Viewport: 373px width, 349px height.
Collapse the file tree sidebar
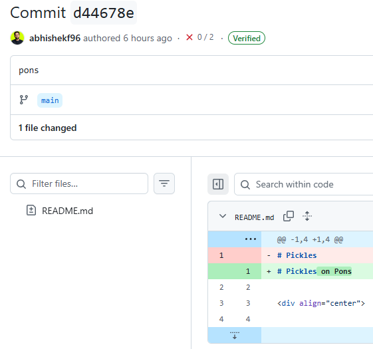[x=218, y=184]
